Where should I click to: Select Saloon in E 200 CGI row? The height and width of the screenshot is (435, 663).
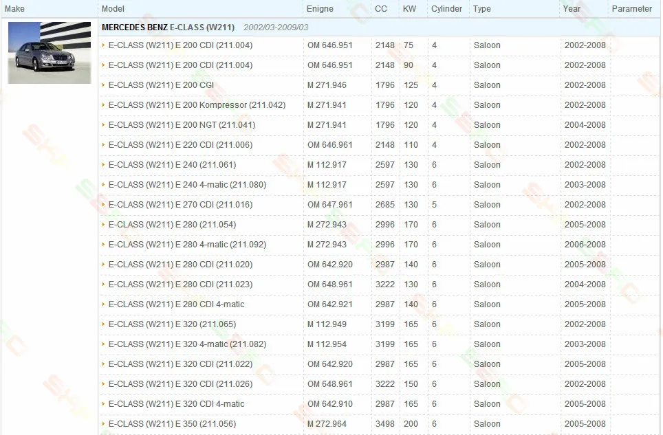tap(487, 85)
